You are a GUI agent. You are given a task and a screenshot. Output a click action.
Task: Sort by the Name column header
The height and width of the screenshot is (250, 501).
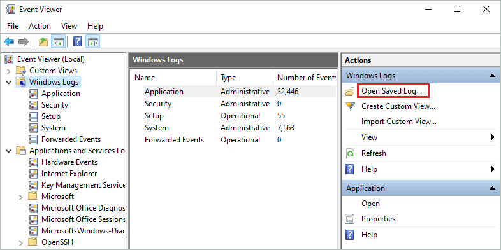tap(173, 78)
